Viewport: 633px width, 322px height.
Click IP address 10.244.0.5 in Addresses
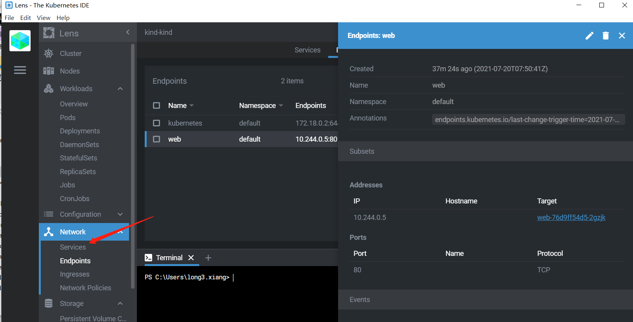click(370, 217)
